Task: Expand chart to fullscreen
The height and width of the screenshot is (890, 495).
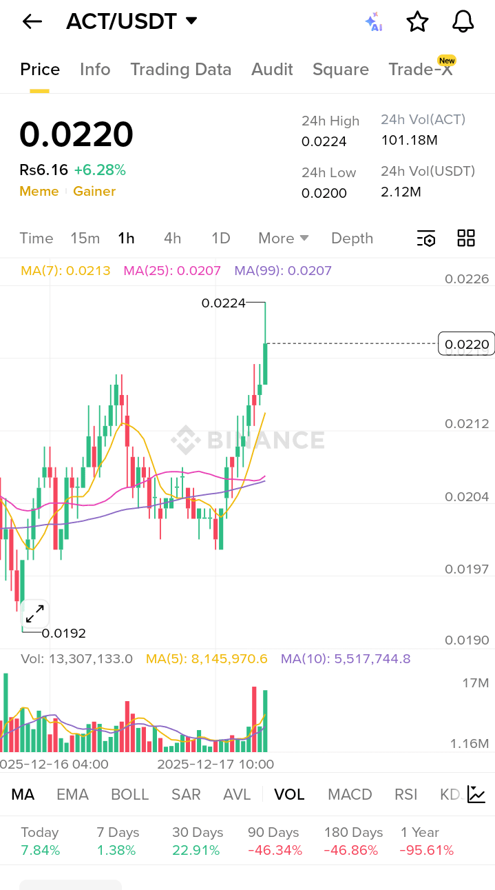Action: (34, 613)
